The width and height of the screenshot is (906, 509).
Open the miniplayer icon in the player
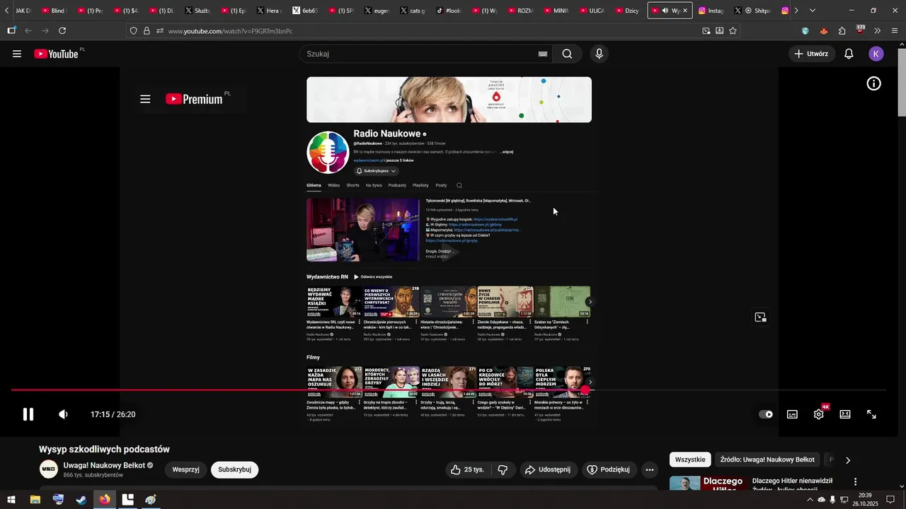pos(760,317)
